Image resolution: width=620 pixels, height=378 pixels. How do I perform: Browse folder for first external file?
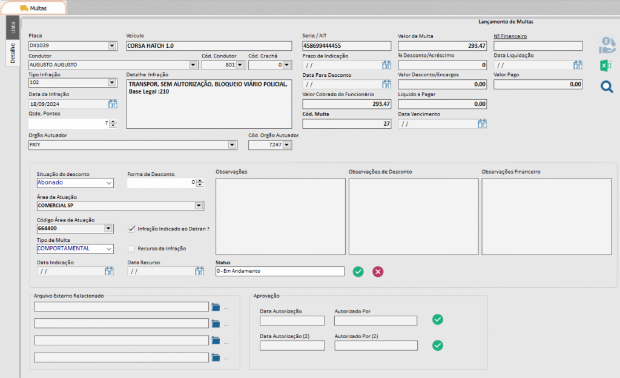216,307
